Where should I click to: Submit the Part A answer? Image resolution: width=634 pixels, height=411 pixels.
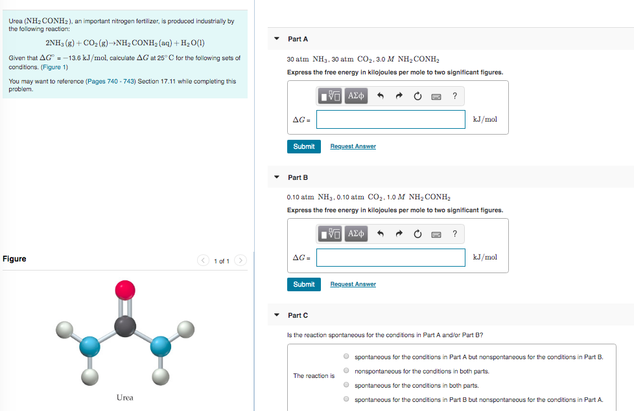[303, 146]
